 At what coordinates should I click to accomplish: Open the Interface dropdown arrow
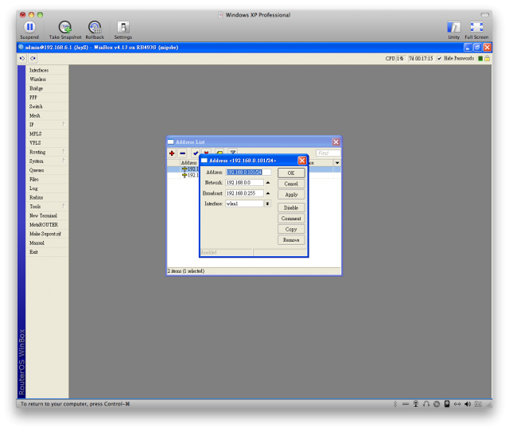(x=267, y=204)
